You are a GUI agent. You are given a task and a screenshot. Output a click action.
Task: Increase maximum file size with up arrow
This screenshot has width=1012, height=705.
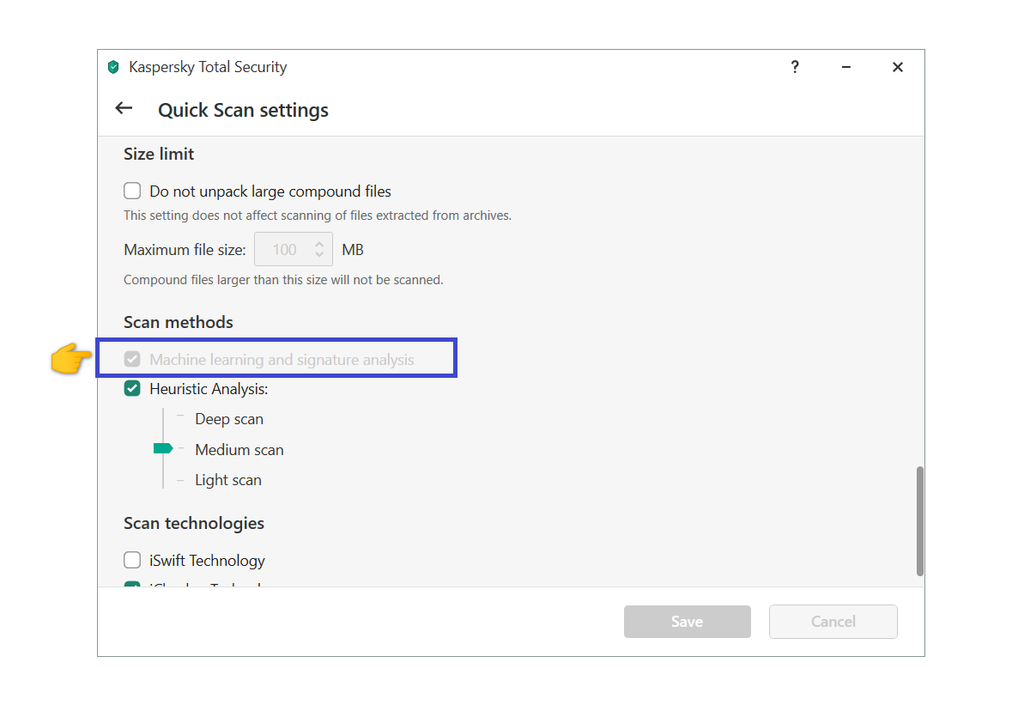coord(319,244)
